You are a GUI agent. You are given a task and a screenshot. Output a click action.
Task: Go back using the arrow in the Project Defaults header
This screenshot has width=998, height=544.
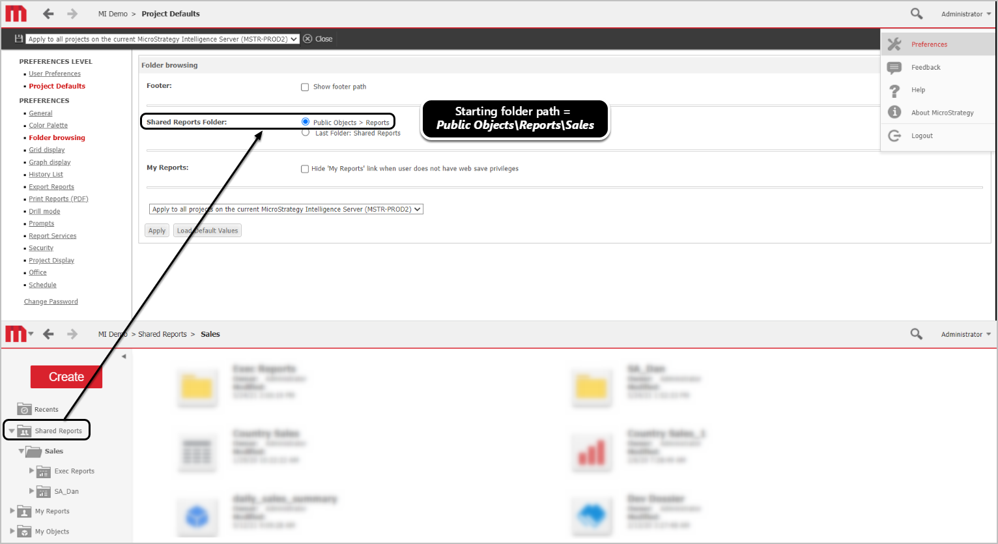[x=48, y=14]
